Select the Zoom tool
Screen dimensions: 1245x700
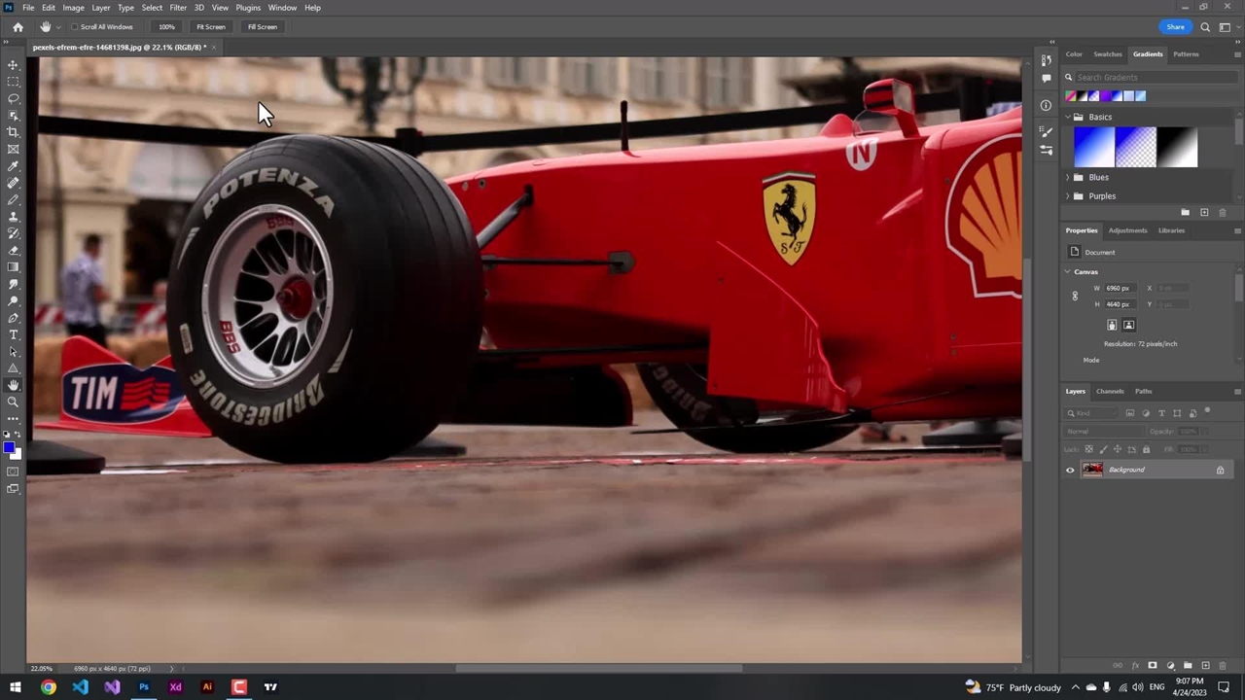click(x=13, y=402)
